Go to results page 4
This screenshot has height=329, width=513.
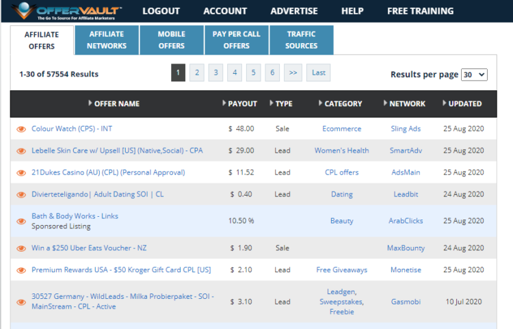coord(235,73)
